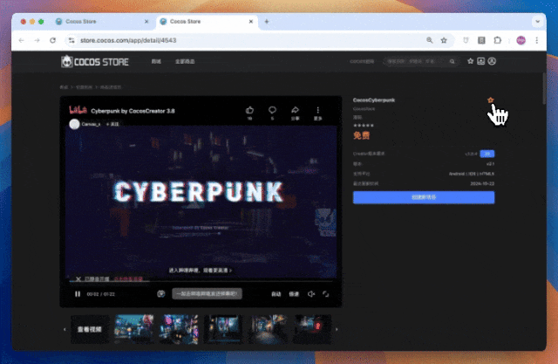Click the favorites star icon in store header

[x=470, y=61]
